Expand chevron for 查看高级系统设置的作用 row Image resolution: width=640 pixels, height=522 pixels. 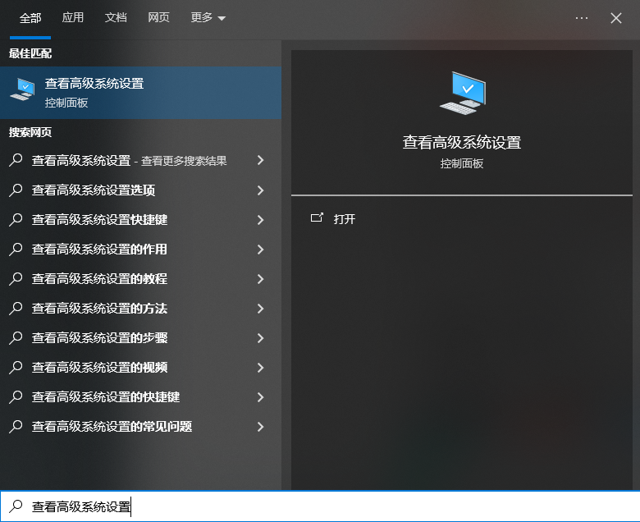260,250
